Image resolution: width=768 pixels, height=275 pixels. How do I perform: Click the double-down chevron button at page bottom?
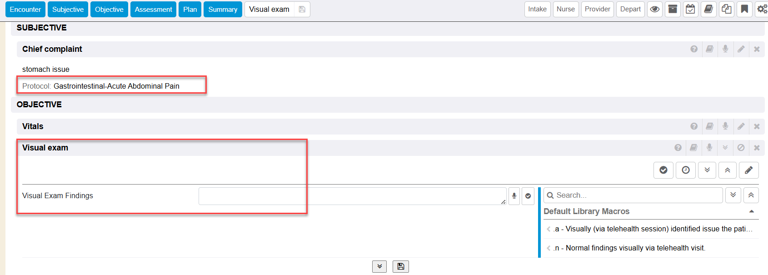[x=379, y=266]
